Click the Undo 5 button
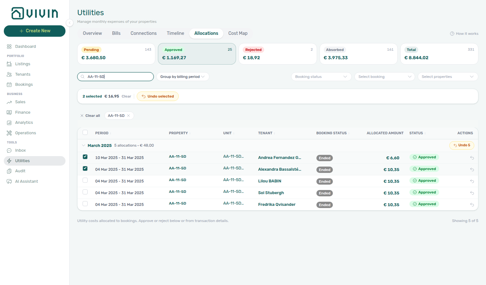Image resolution: width=486 pixels, height=285 pixels. (x=462, y=145)
